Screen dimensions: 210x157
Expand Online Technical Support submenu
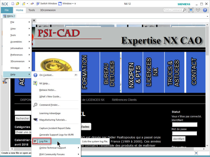(56, 148)
